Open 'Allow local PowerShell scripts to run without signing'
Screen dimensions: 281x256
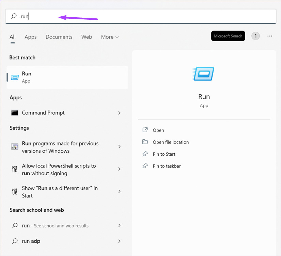(x=67, y=169)
